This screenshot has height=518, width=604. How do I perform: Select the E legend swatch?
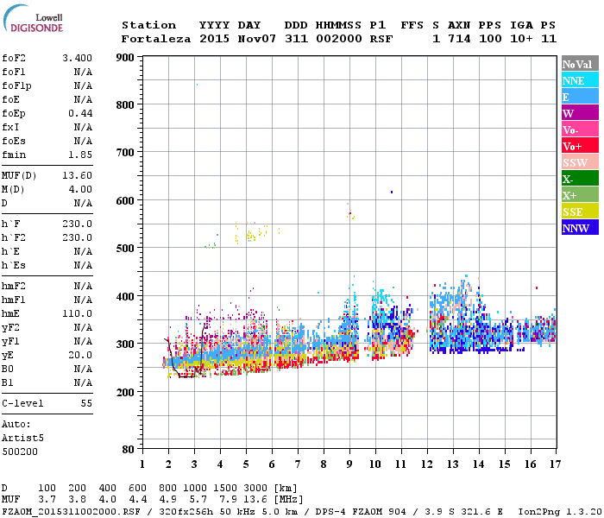pos(580,97)
